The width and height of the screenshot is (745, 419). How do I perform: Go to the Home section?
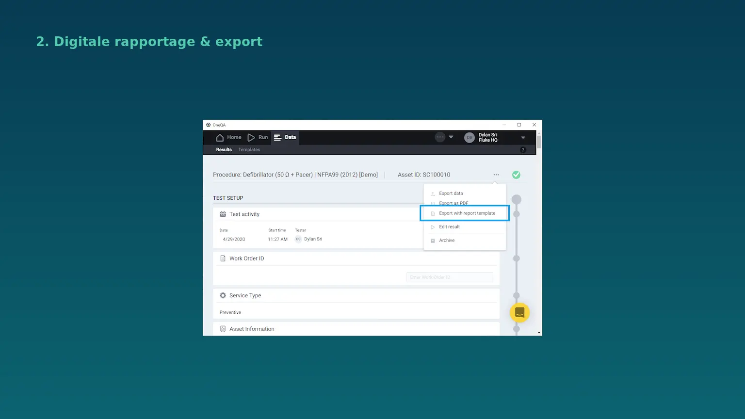[228, 137]
